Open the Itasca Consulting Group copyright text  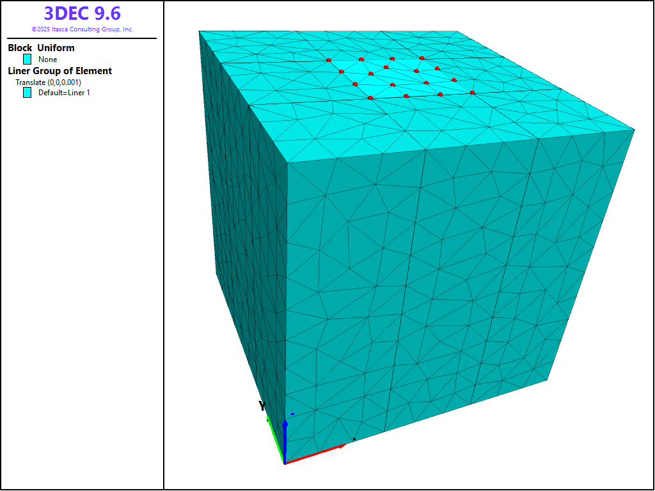(82, 29)
